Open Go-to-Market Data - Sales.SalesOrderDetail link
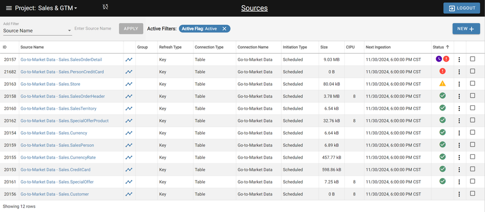 coord(61,59)
